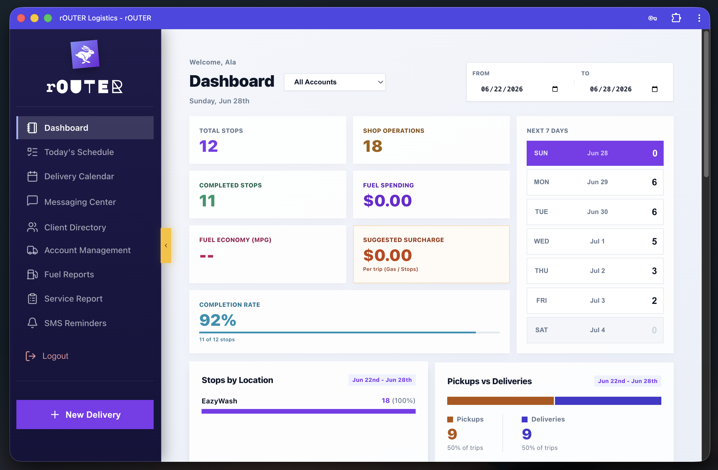Viewport: 718px width, 470px height.
Task: Select WED Jul 1 day row
Action: coord(595,241)
